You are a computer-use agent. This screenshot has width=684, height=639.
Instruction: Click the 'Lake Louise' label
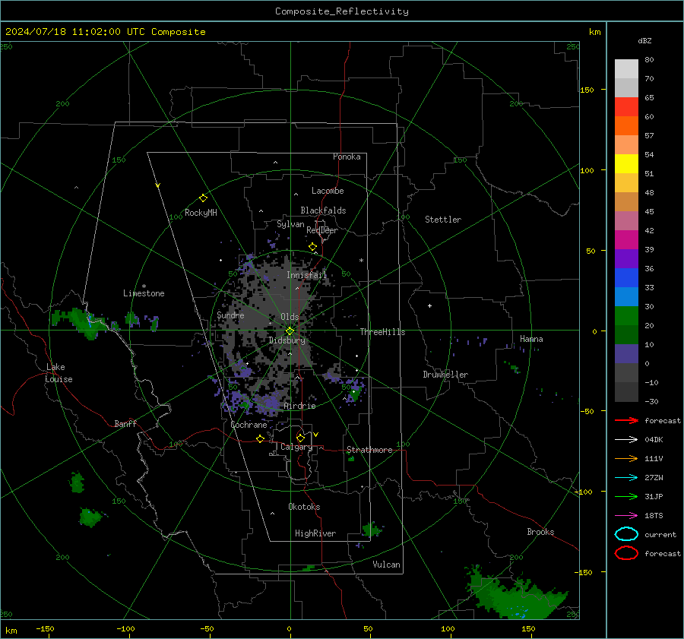click(x=59, y=373)
